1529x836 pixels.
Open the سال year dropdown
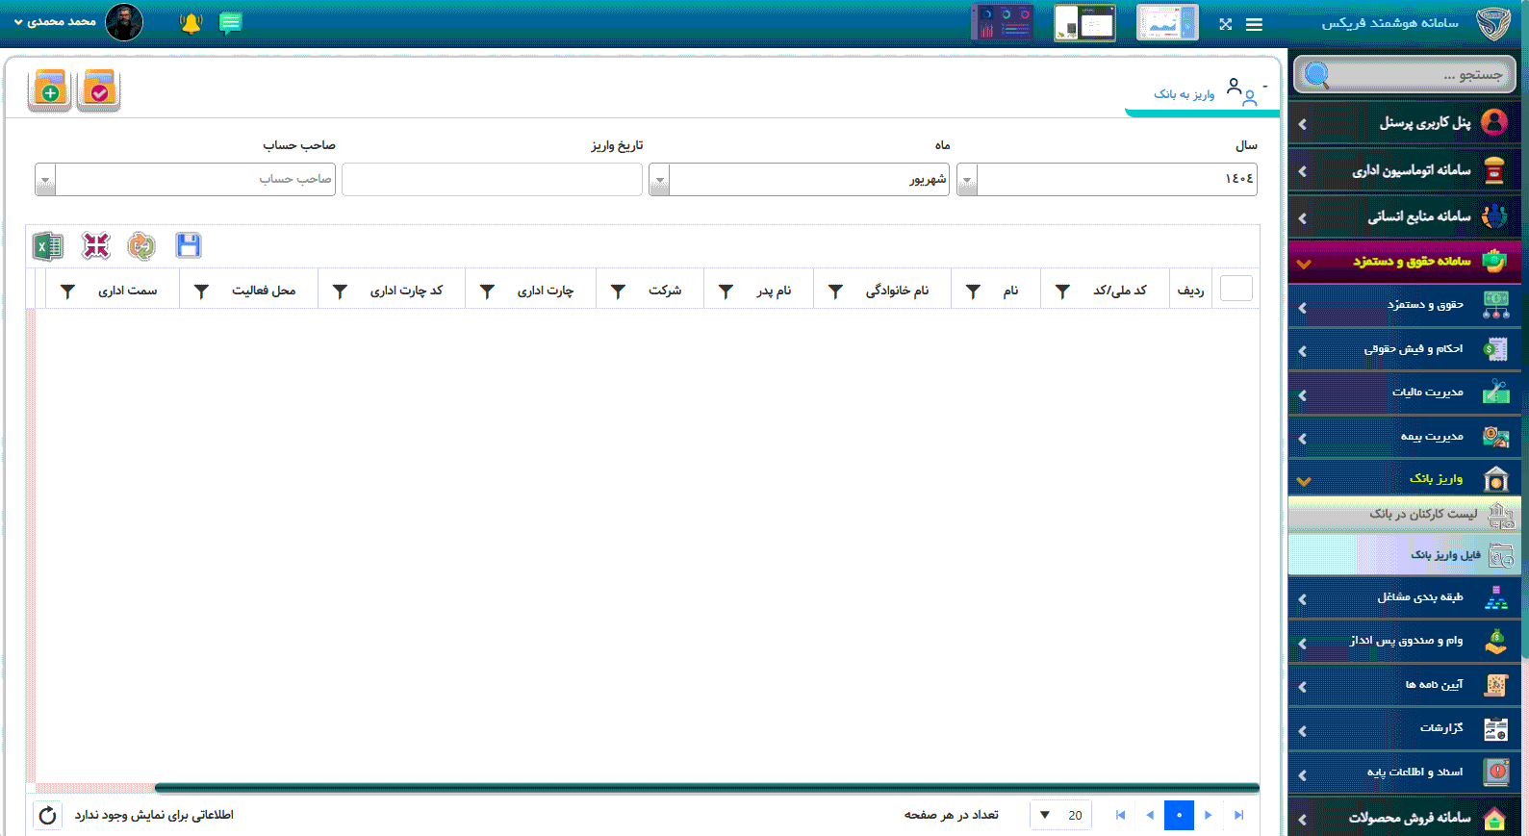pyautogui.click(x=967, y=180)
